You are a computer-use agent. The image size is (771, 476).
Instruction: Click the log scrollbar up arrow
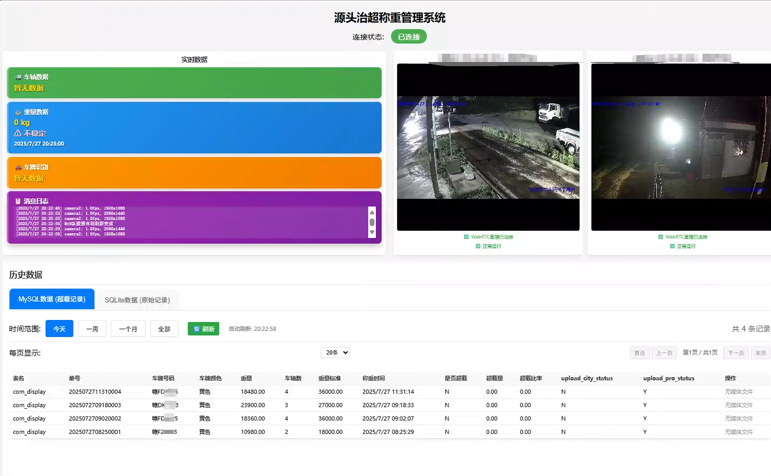372,213
